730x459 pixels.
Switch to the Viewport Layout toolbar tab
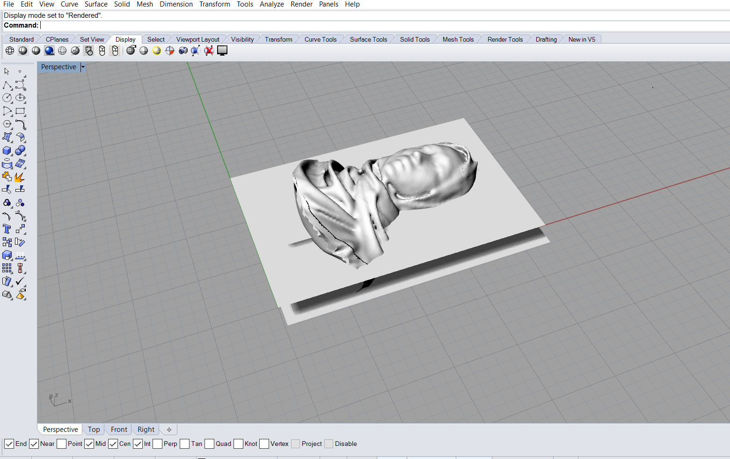point(197,39)
